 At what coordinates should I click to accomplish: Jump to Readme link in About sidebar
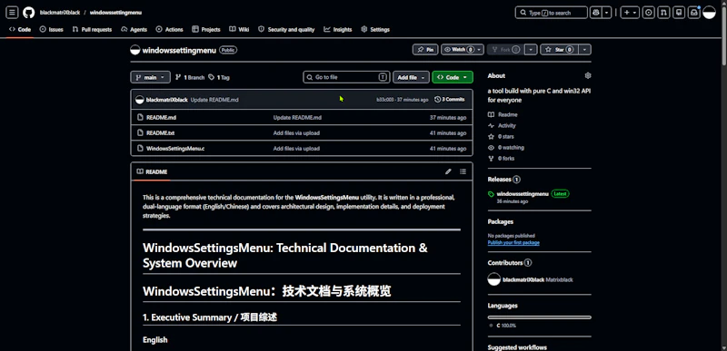point(503,114)
